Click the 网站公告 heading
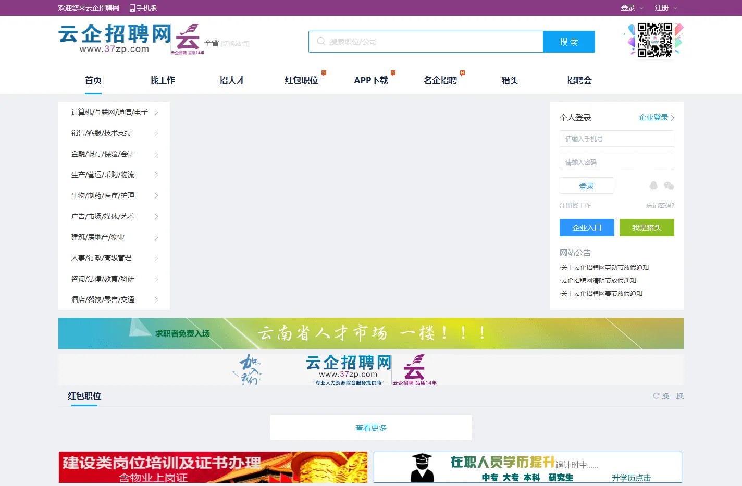 click(575, 252)
